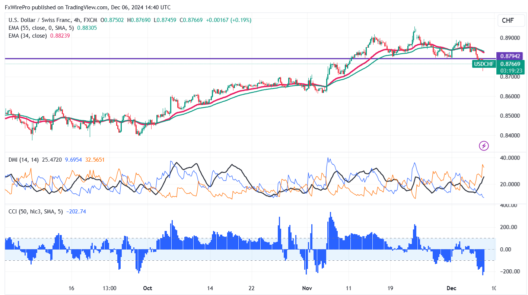Click the green USDCHF symbol tag
Image resolution: width=528 pixels, height=295 pixels.
coord(484,64)
